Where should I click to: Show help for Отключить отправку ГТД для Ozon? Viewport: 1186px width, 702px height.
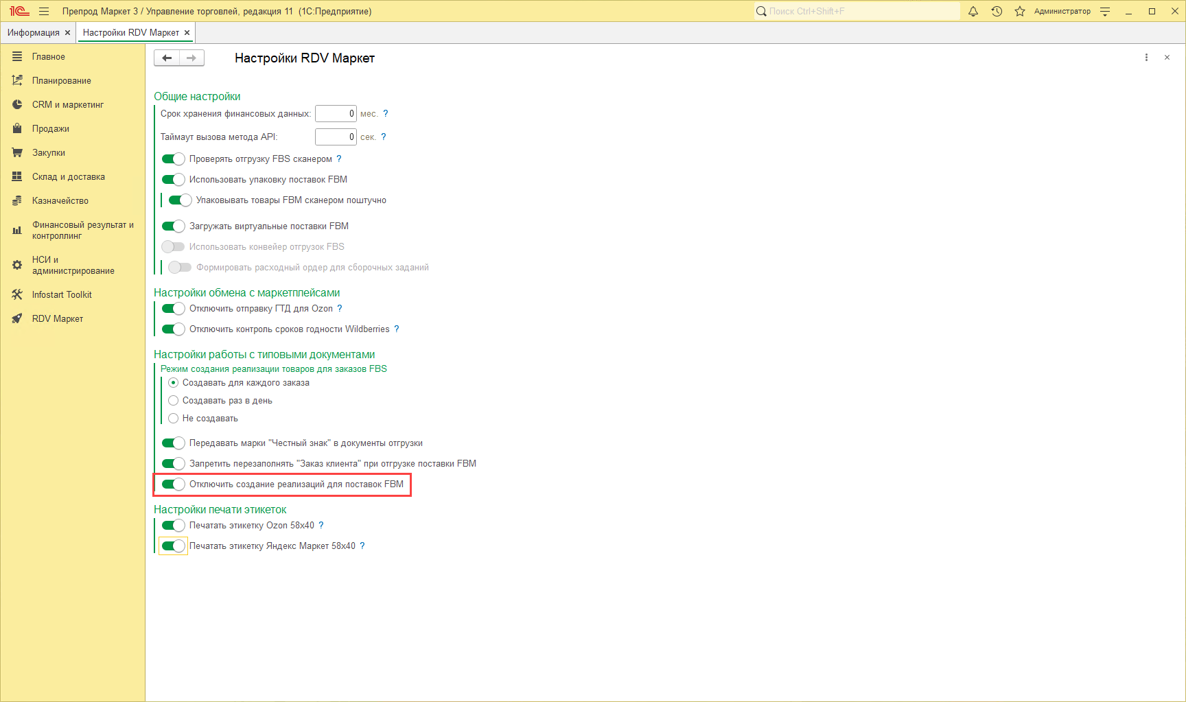(x=340, y=308)
